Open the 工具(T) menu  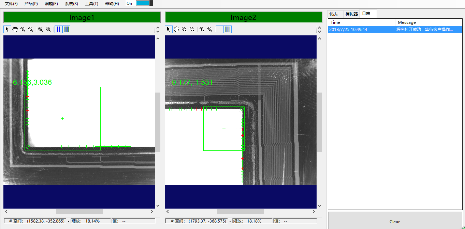pyautogui.click(x=91, y=4)
